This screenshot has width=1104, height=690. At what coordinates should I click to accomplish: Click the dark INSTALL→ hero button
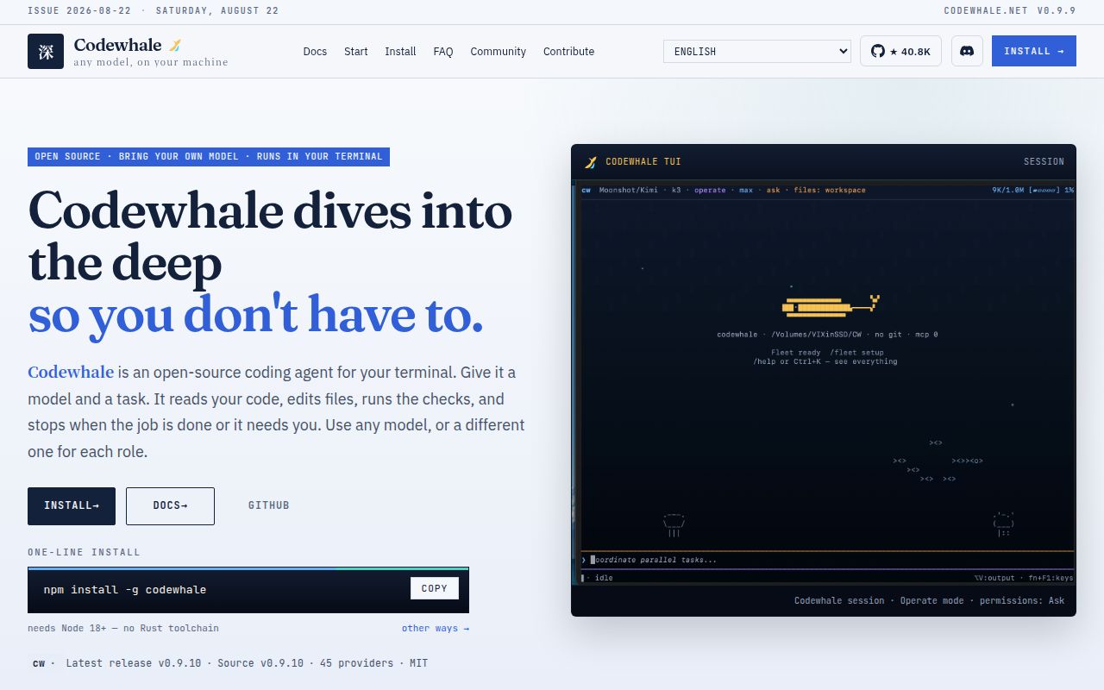click(72, 505)
